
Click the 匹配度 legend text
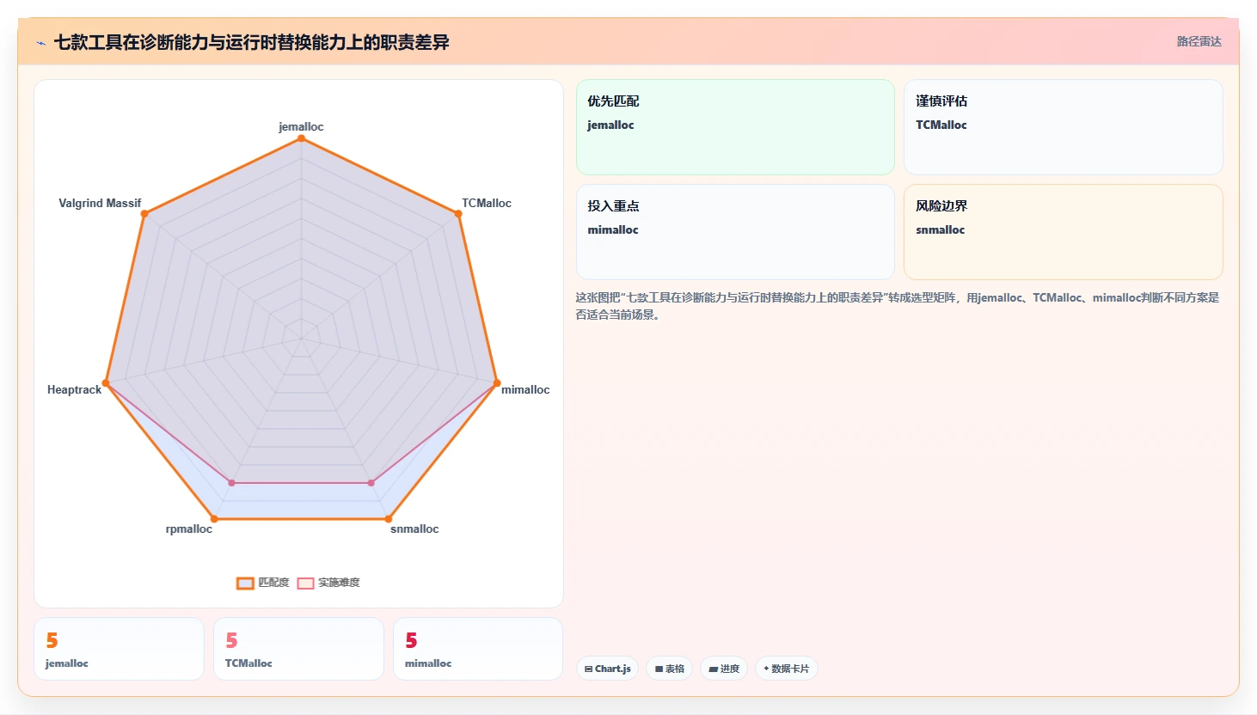[273, 583]
